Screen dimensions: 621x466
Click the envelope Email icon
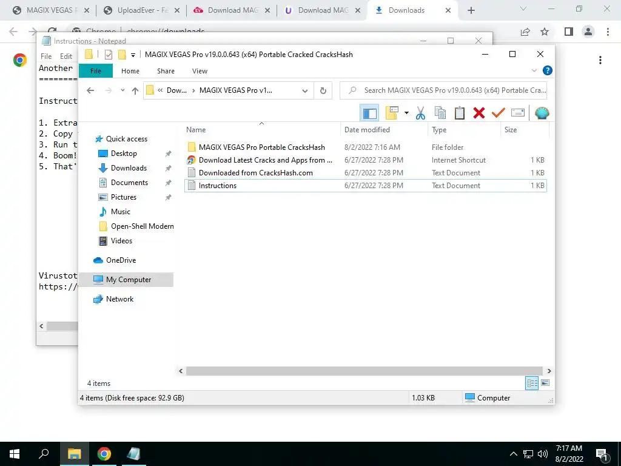pyautogui.click(x=518, y=113)
